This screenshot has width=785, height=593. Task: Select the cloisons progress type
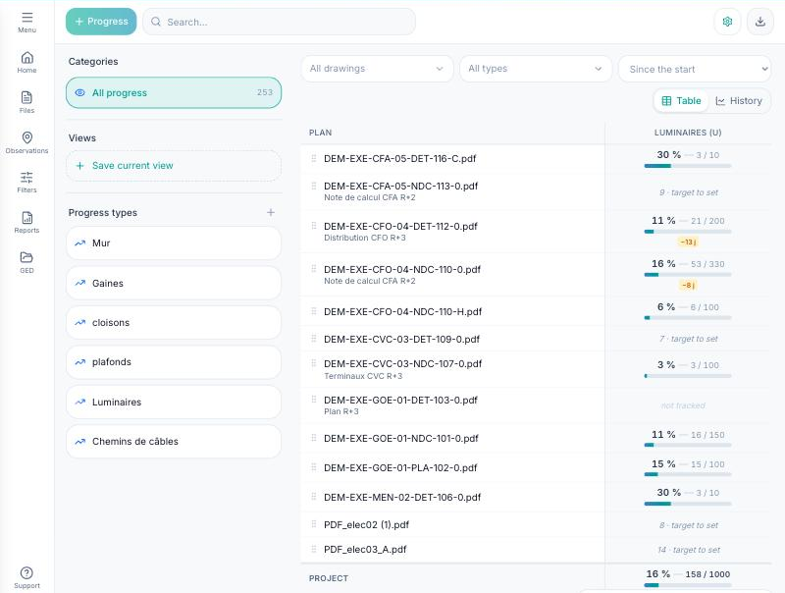pos(174,323)
